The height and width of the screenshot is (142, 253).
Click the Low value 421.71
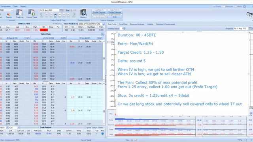[8, 30]
